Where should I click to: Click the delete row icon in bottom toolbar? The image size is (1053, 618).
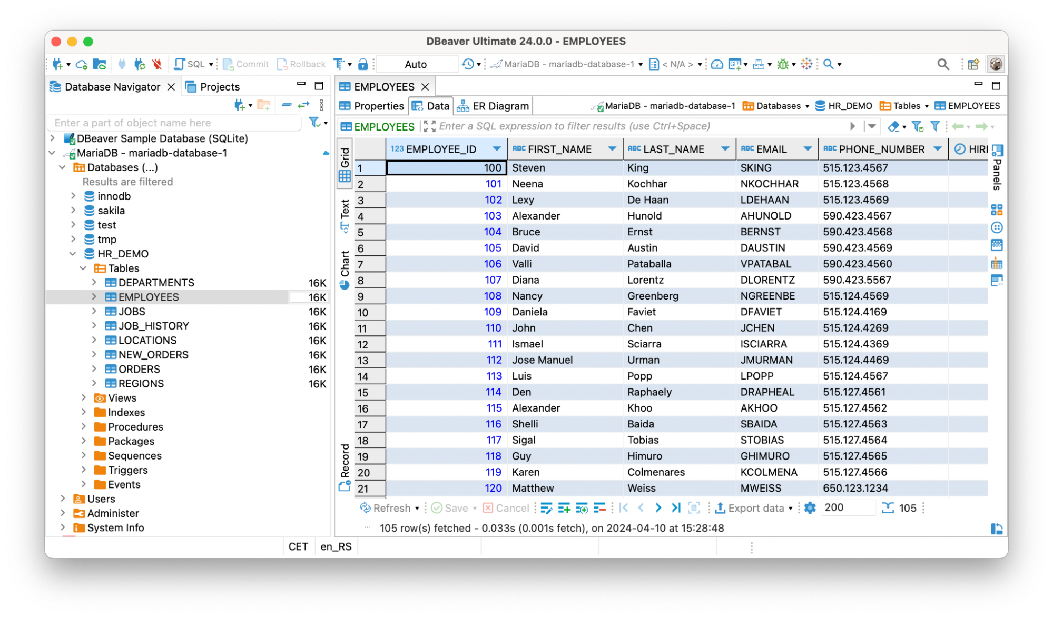tap(599, 508)
